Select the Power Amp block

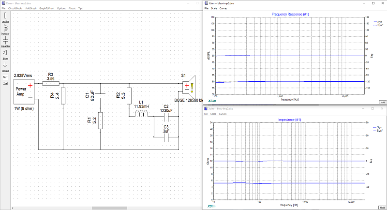pos(24,91)
